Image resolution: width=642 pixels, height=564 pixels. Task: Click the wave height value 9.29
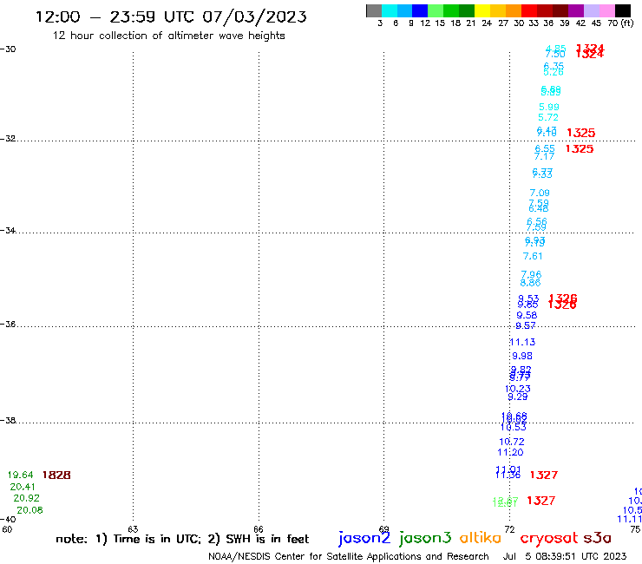pos(518,397)
